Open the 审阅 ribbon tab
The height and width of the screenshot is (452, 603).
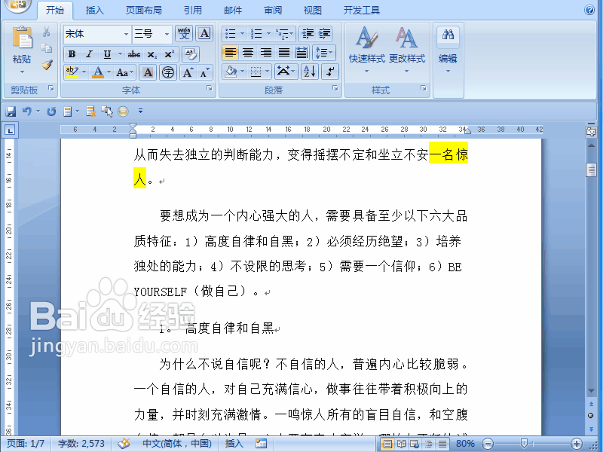[273, 9]
